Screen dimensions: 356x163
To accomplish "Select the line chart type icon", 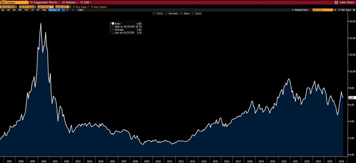I will [x=63, y=10].
